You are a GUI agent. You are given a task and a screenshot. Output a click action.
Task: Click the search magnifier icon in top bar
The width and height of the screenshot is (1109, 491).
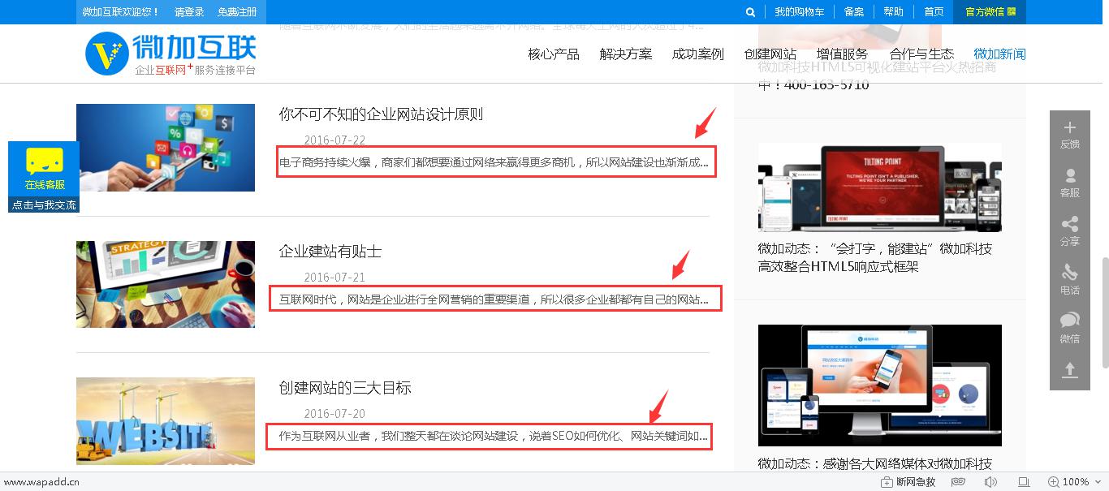pyautogui.click(x=750, y=12)
